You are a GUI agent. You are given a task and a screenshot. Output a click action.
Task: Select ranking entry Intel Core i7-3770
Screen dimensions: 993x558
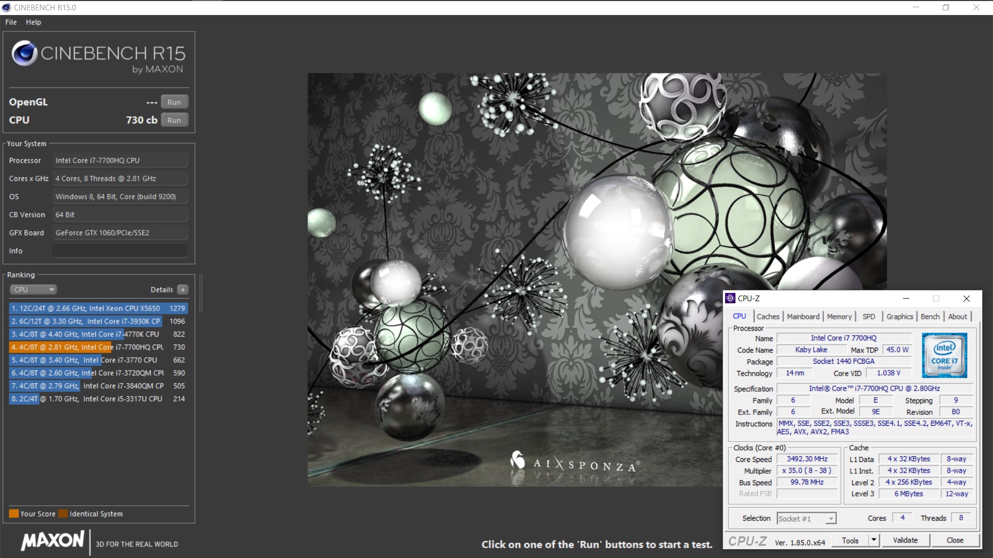(x=98, y=360)
